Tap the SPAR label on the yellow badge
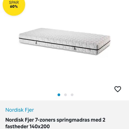The width and height of the screenshot is (129, 129). tap(14, 2)
